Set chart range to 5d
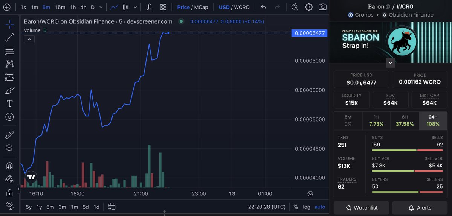The height and width of the screenshot is (216, 452). 86,207
